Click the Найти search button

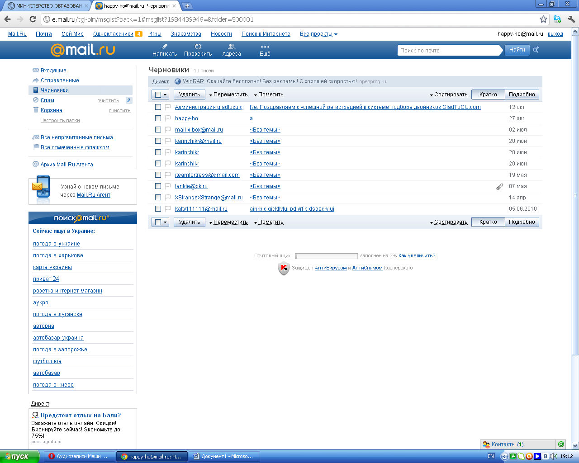(x=517, y=50)
